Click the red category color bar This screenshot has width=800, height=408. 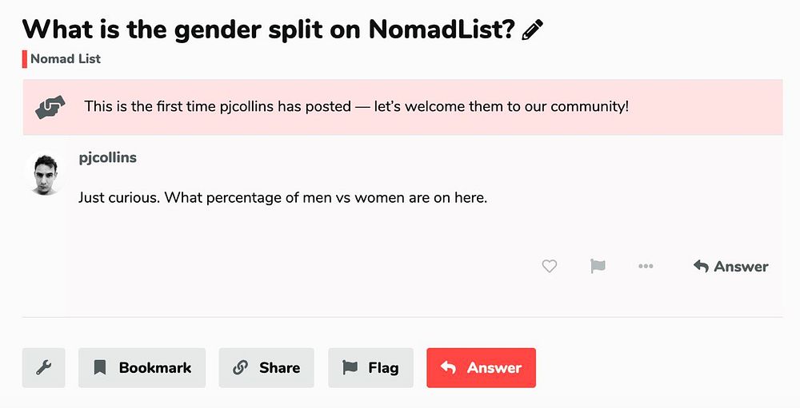pyautogui.click(x=25, y=58)
